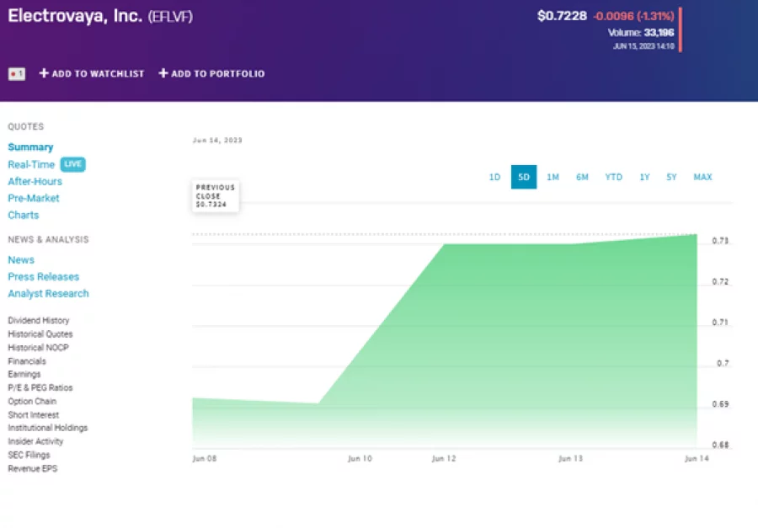Open the Summary quotes page
Viewport: 758px width, 528px height.
click(x=30, y=147)
